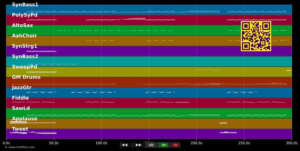This screenshot has width=300, height=151.
Task: Select the SynBass2 track label
Action: click(25, 57)
